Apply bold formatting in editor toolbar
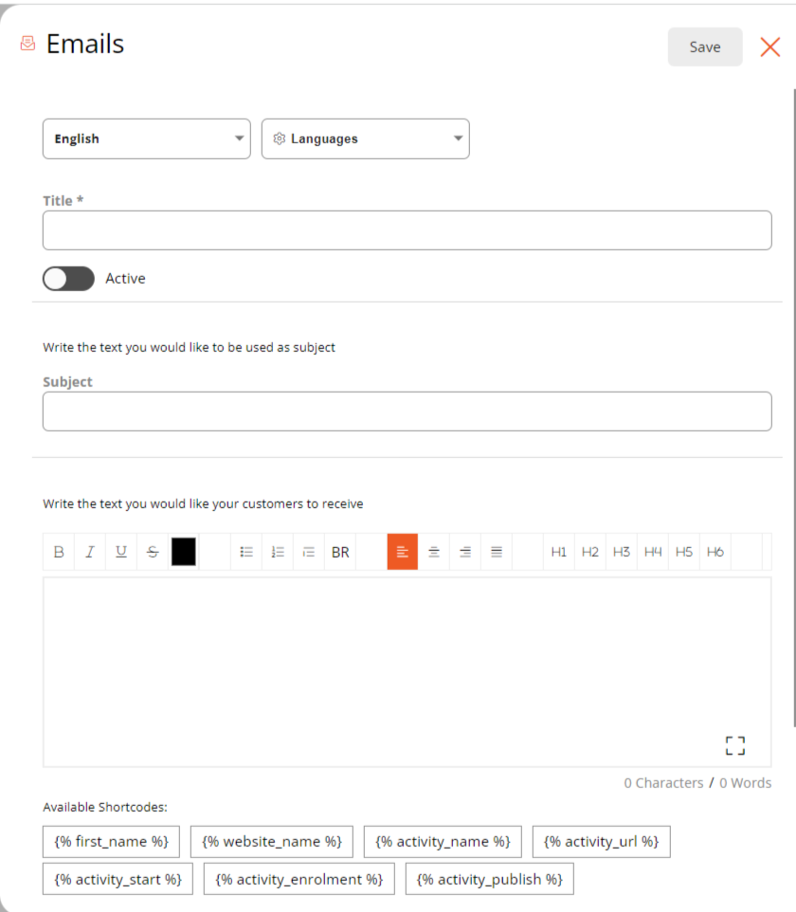 point(59,552)
